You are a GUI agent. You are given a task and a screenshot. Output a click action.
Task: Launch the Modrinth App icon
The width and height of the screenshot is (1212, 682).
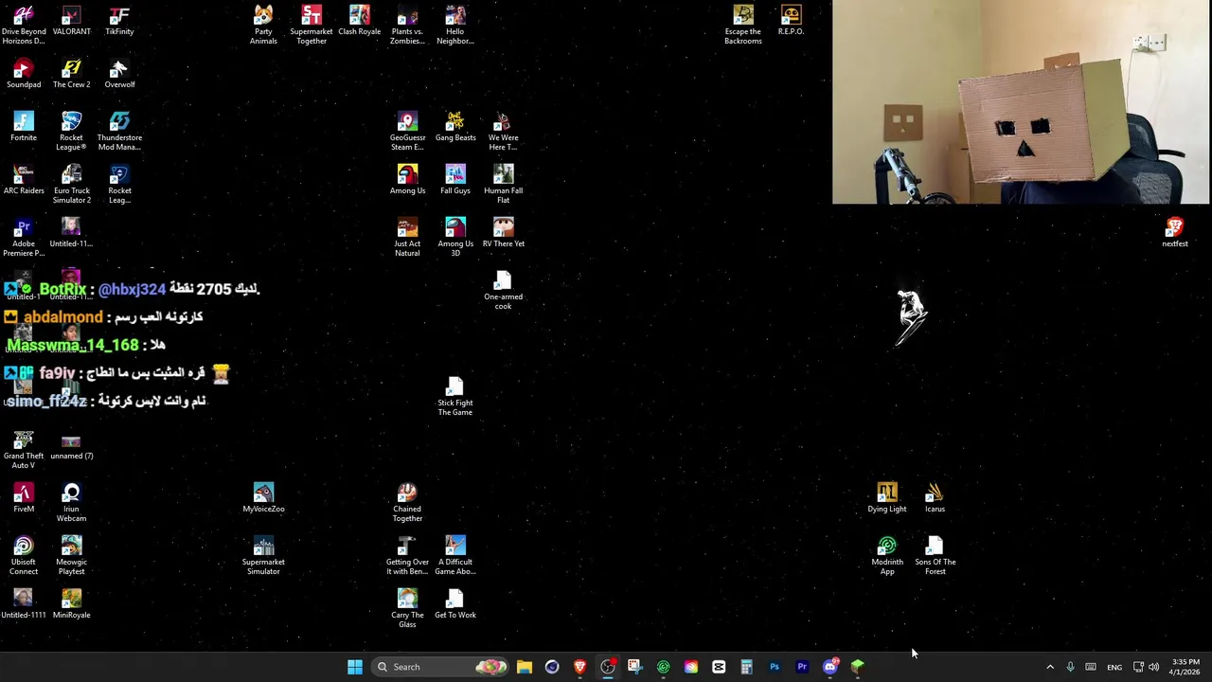tap(887, 556)
